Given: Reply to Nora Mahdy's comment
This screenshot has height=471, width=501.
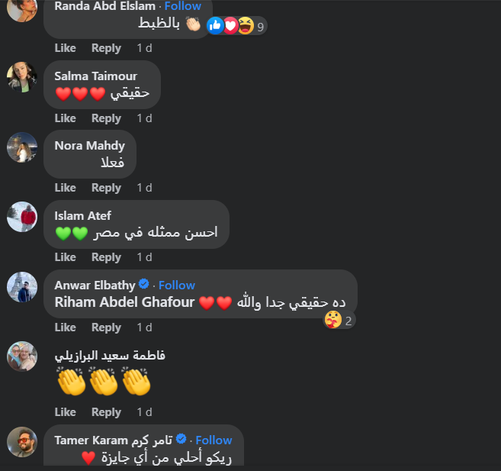Looking at the screenshot, I should click(x=106, y=188).
